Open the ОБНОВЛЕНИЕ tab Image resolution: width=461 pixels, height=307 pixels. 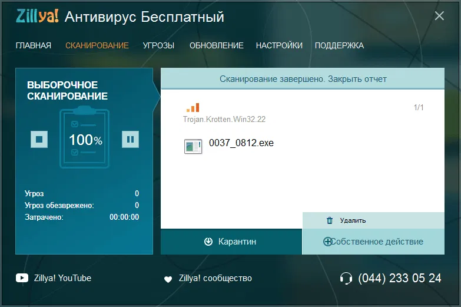[x=217, y=45]
